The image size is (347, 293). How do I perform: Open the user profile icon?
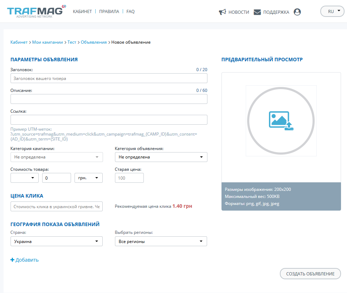tap(297, 12)
